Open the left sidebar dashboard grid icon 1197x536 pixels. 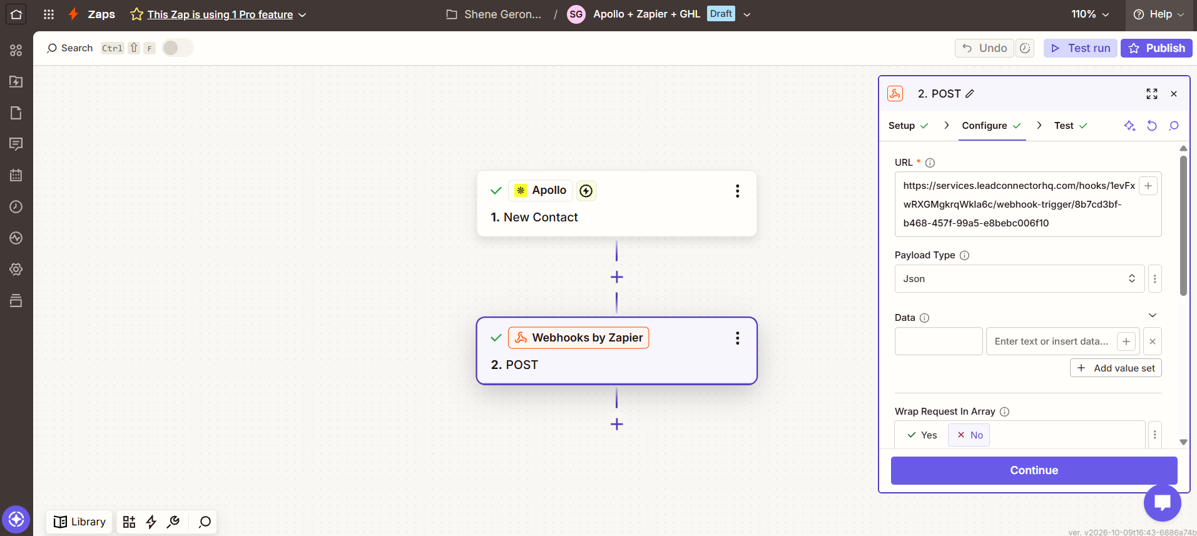tap(16, 50)
